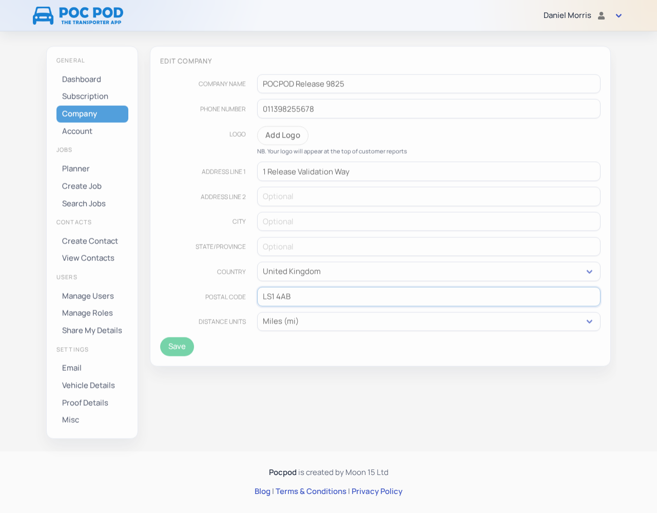
Task: Open Email settings
Action: coord(92,368)
